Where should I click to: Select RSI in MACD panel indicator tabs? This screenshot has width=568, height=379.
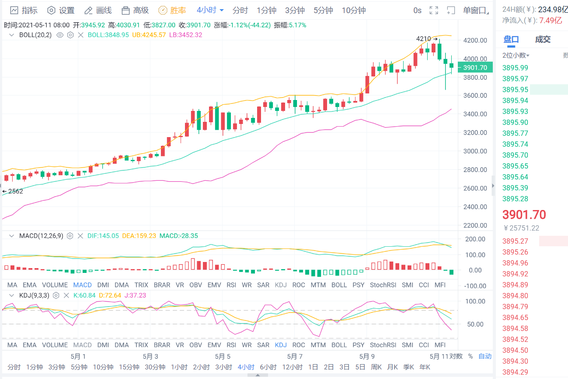click(231, 285)
